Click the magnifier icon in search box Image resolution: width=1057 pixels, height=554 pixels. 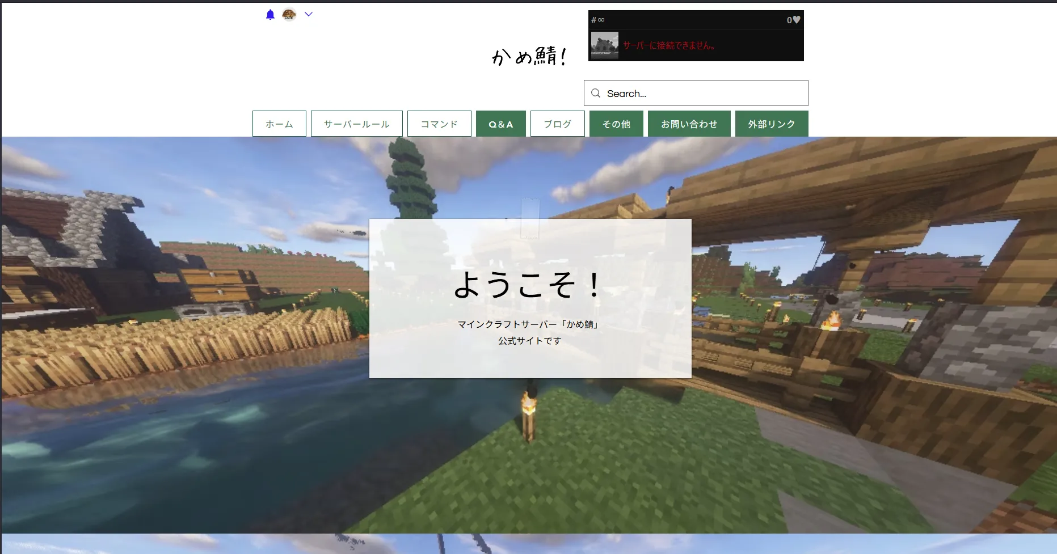tap(596, 93)
